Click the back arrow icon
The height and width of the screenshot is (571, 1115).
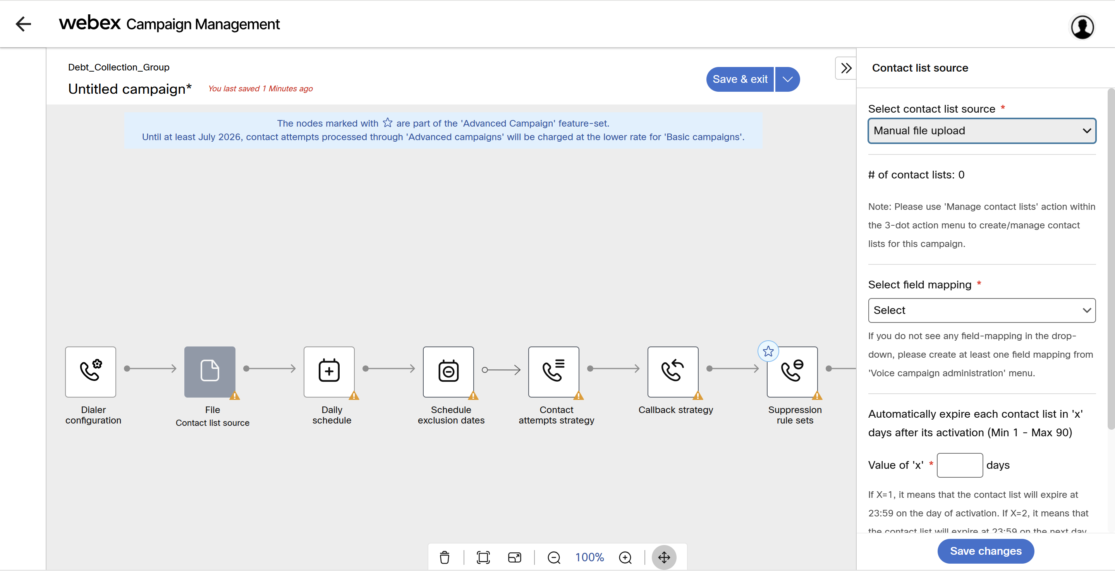coord(23,24)
